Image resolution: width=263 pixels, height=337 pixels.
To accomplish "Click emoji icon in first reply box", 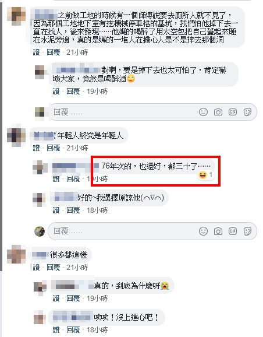I will 203,112.
